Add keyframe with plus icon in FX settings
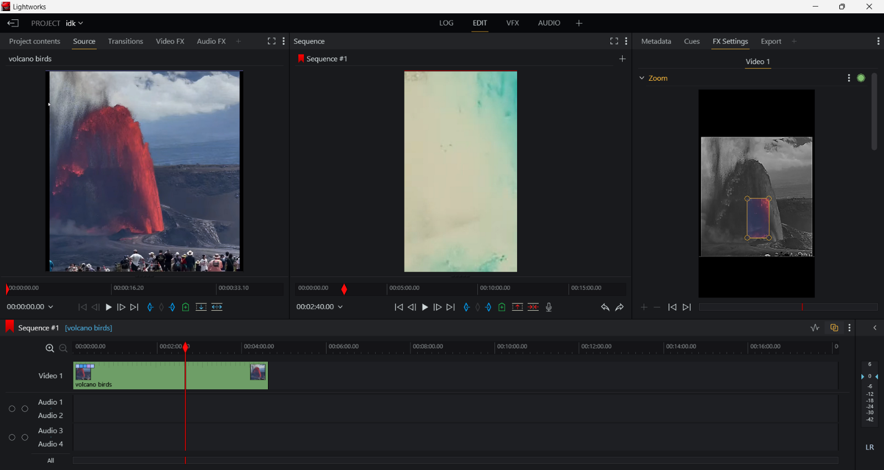Viewport: 884px width, 470px height. point(644,307)
